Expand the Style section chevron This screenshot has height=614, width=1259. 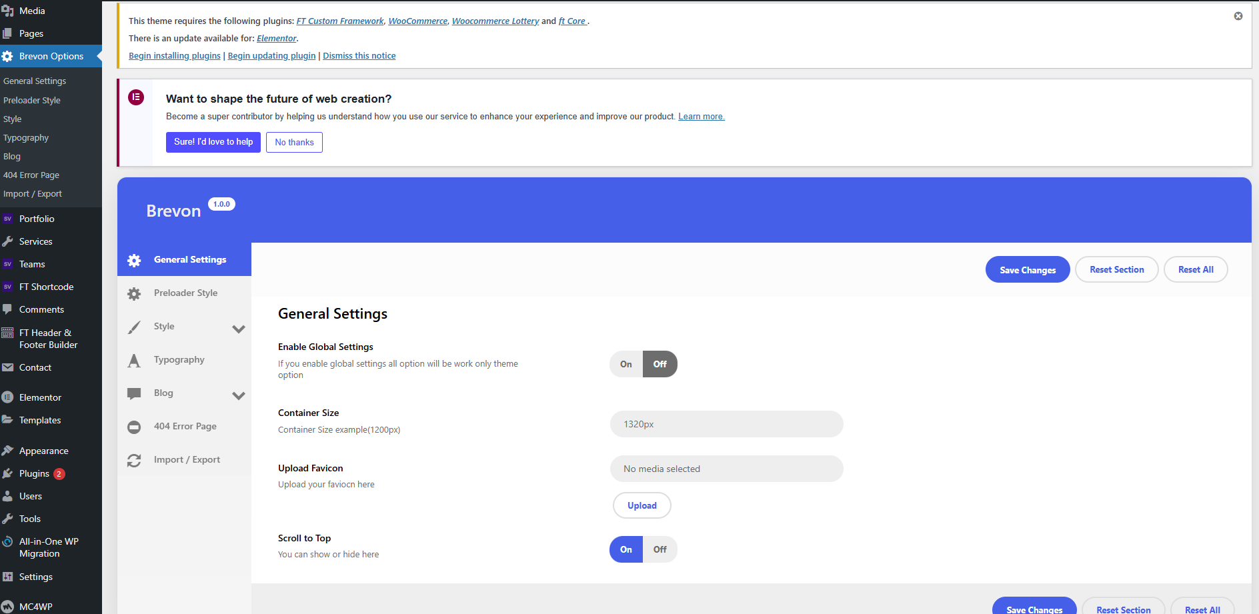point(239,329)
